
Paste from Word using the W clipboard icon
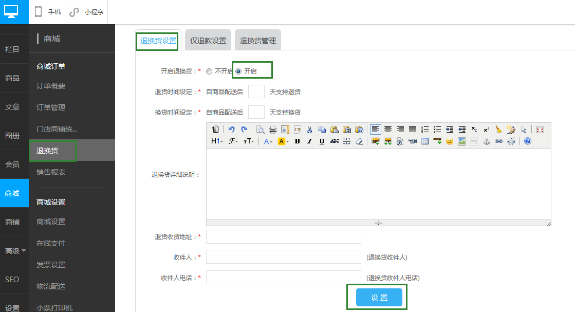pos(359,130)
